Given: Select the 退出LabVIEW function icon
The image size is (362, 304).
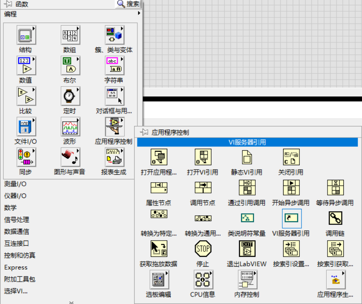Looking at the screenshot, I should click(x=247, y=249).
